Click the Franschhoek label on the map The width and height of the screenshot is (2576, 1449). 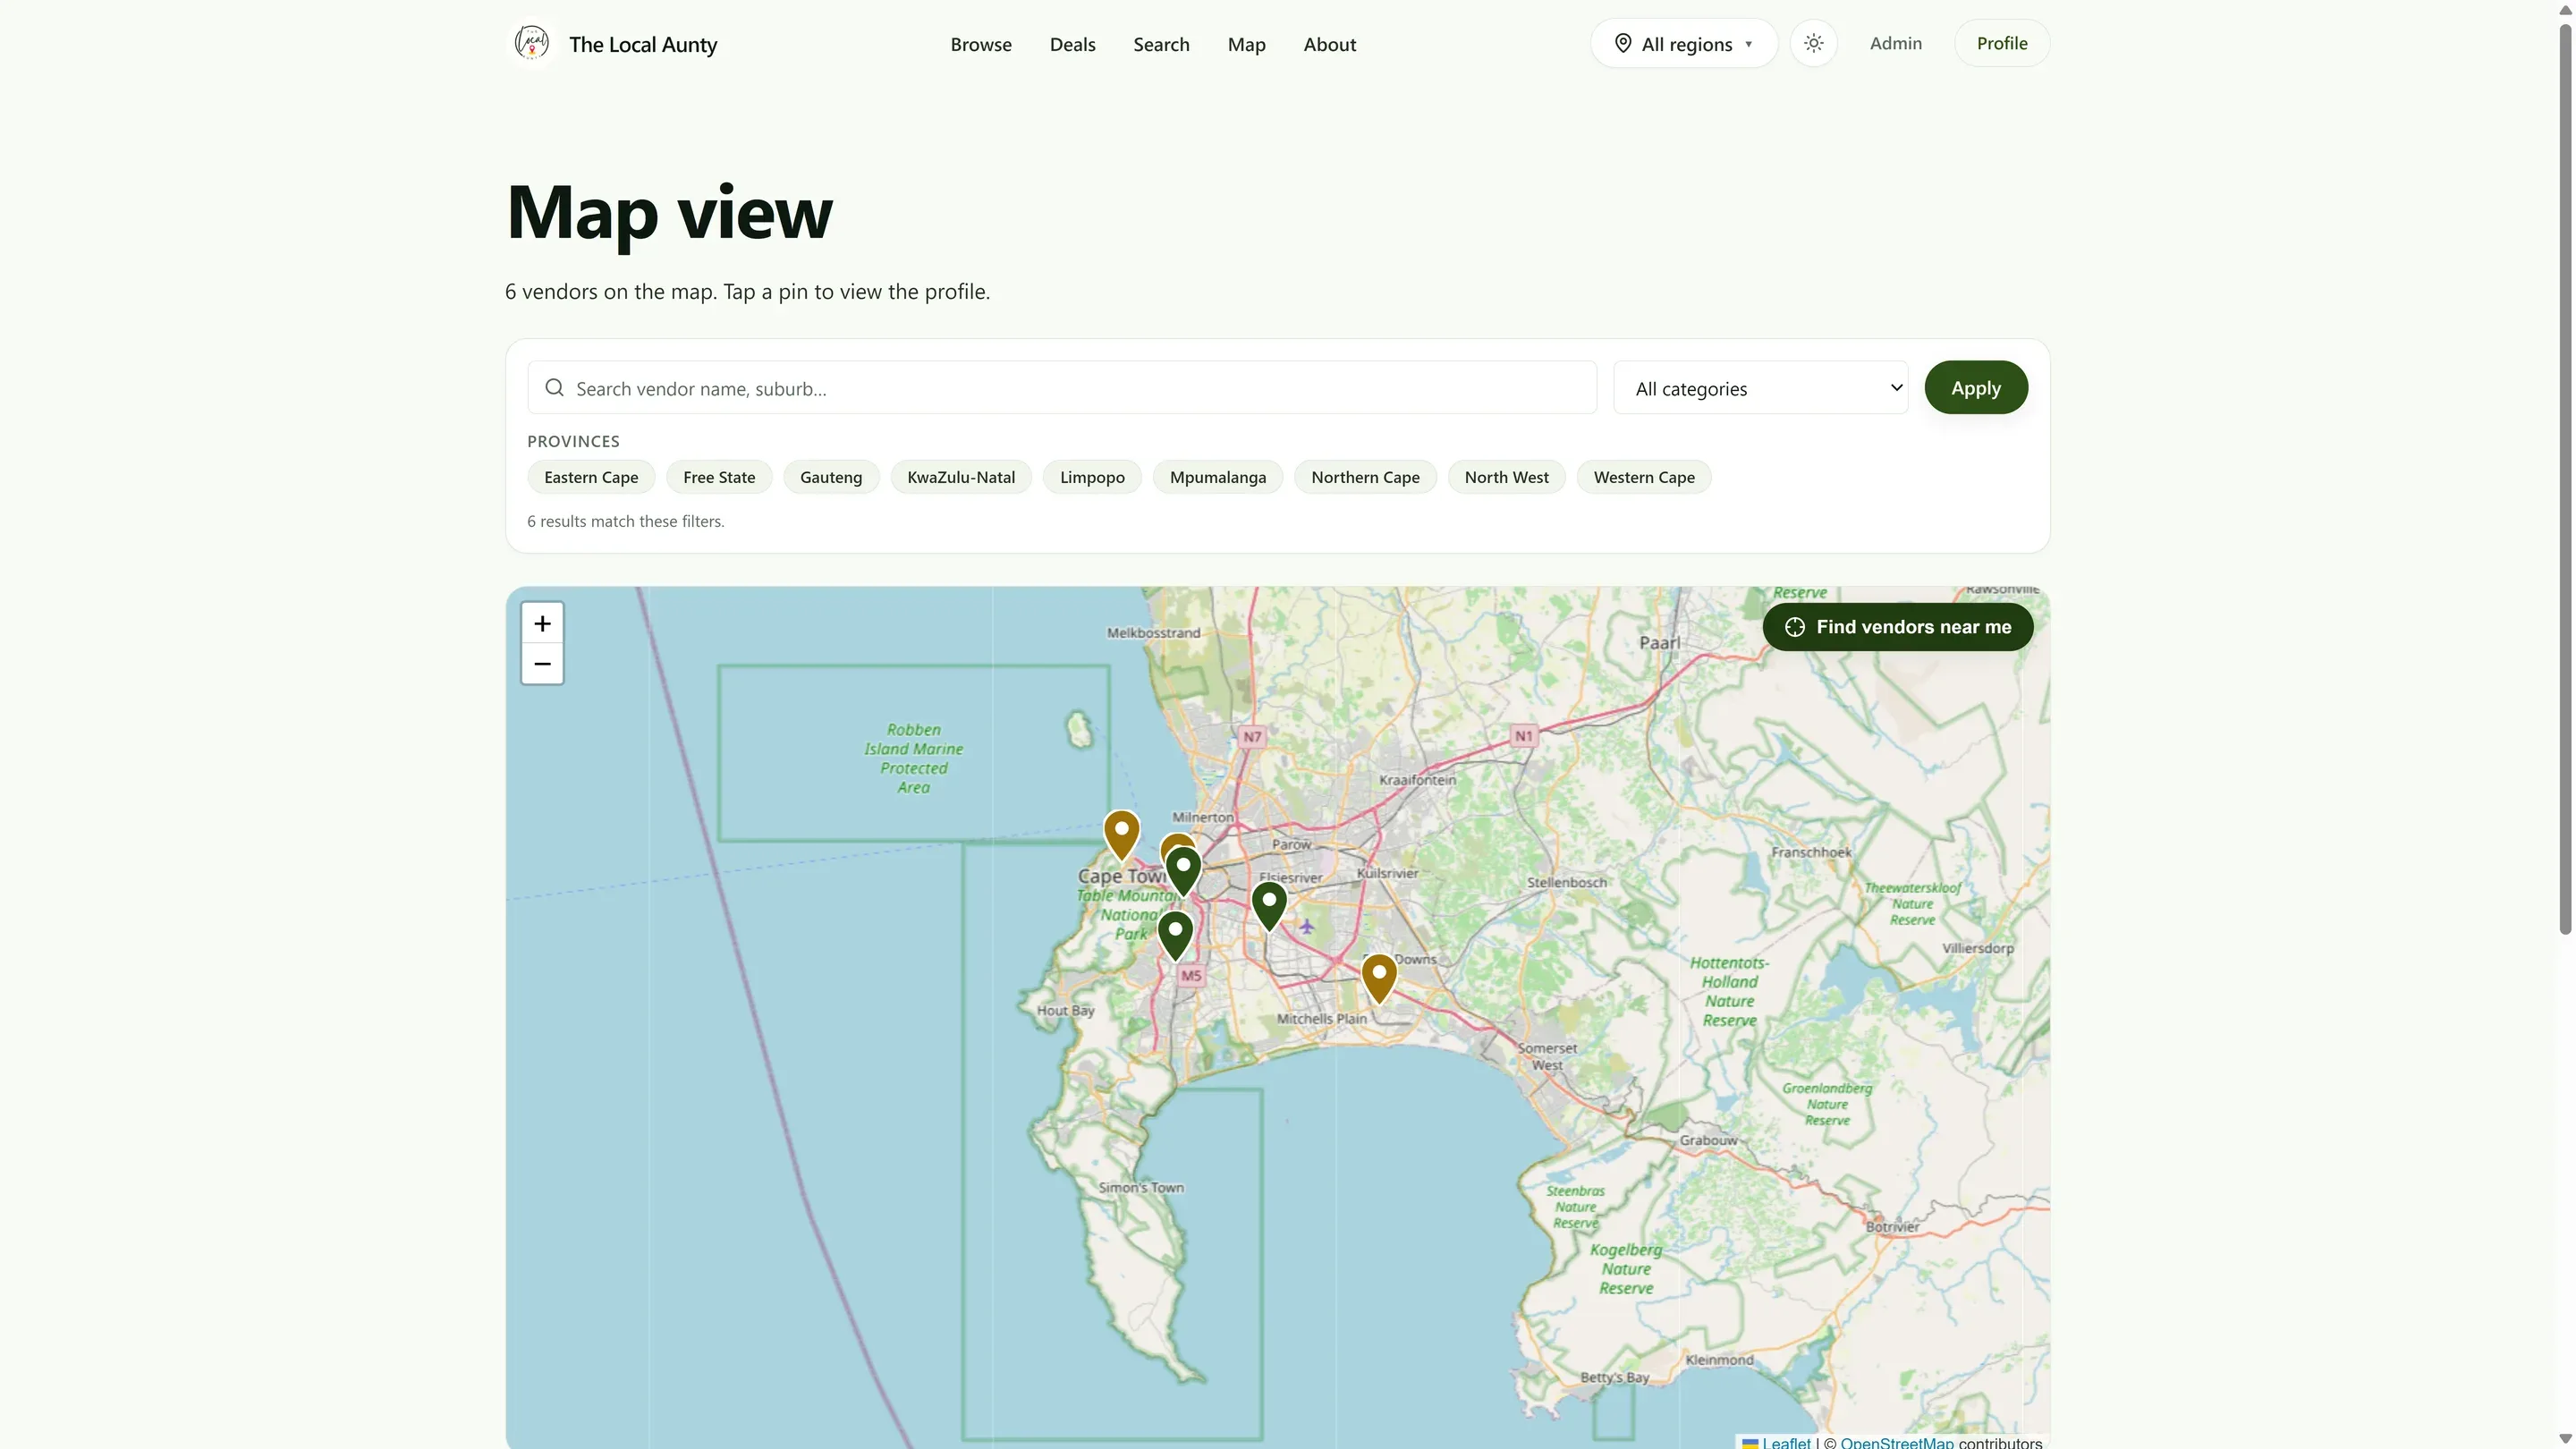coord(1811,852)
